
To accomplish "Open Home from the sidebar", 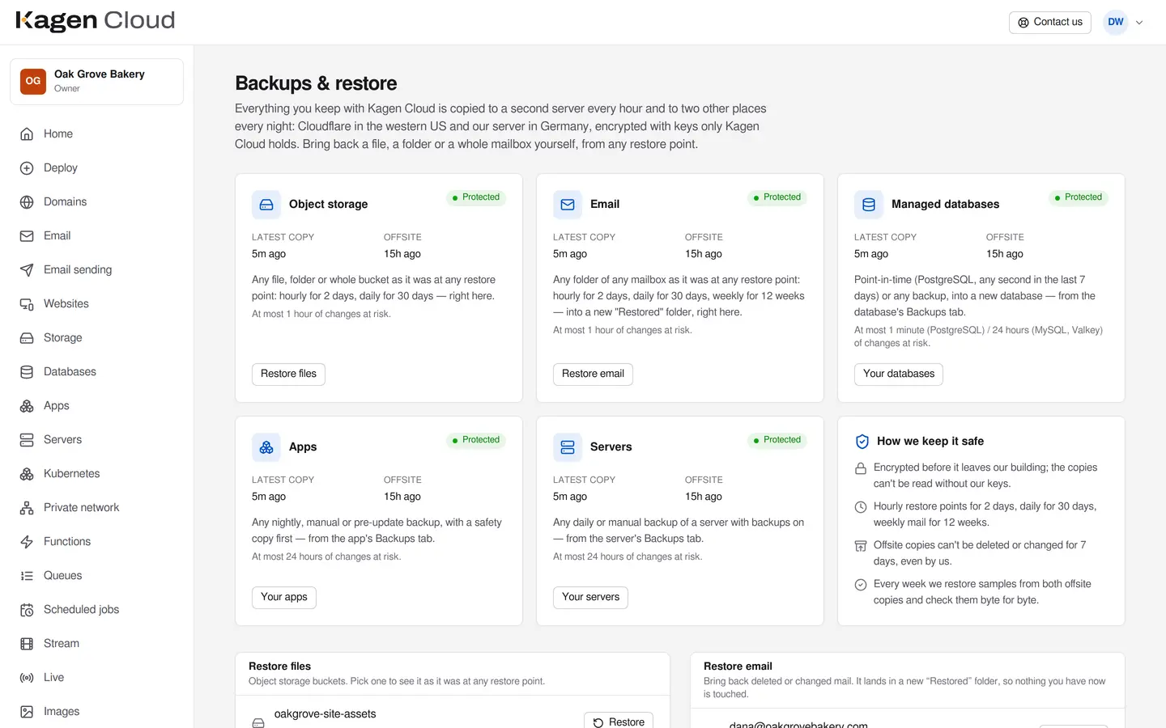I will (97, 133).
